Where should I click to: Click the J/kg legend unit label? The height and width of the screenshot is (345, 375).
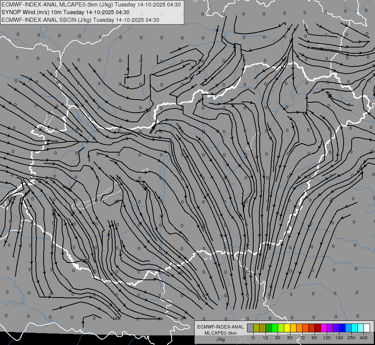[x=220, y=339]
